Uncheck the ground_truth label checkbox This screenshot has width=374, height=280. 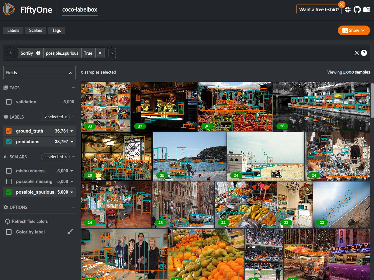point(9,131)
